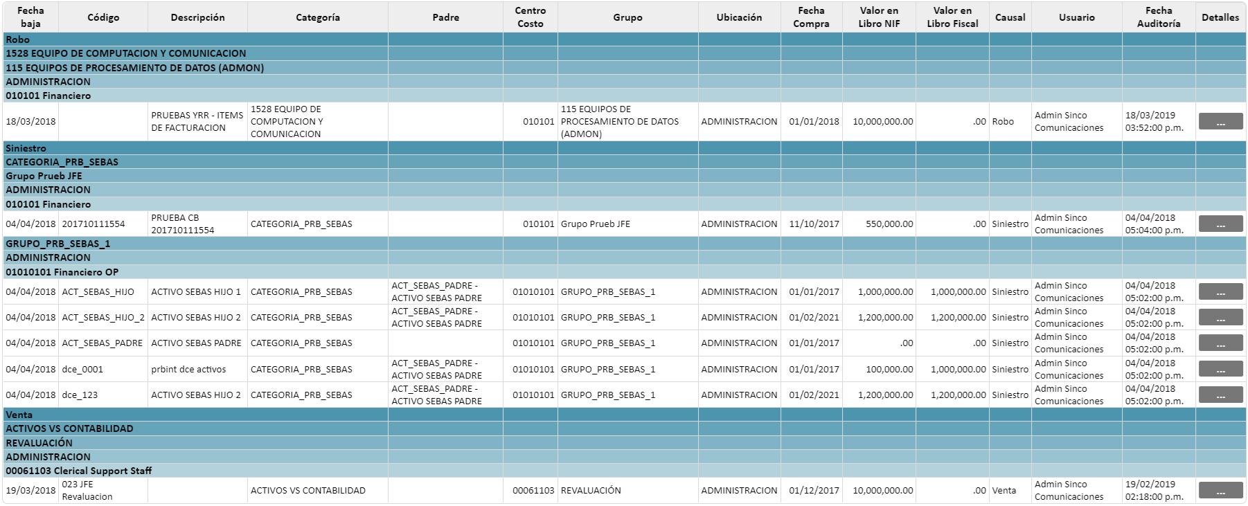This screenshot has width=1248, height=506.
Task: Click the Detalles column header
Action: [1220, 17]
